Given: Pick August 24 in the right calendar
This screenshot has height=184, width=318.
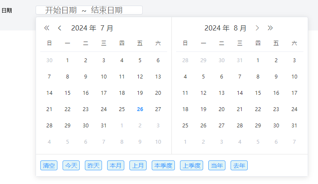Looking at the screenshot, I should point(294,109).
